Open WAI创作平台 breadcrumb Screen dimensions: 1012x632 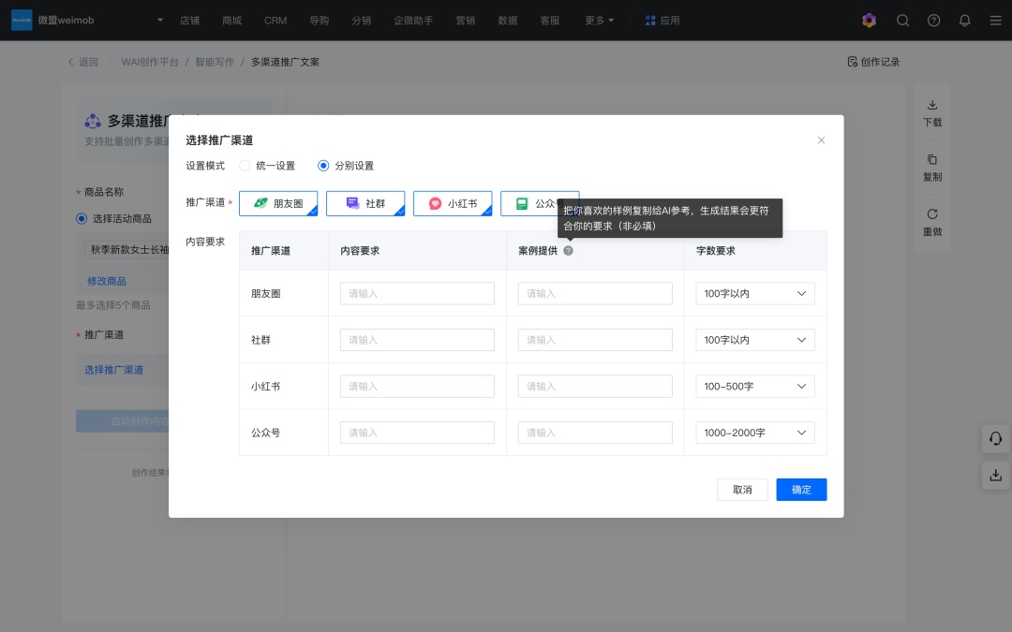coord(150,62)
